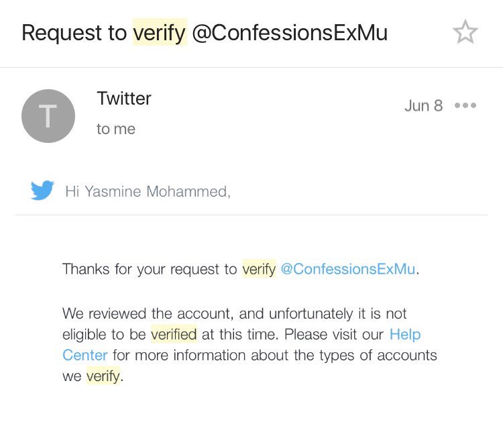Star this email
The height and width of the screenshot is (424, 503).
pos(465,32)
